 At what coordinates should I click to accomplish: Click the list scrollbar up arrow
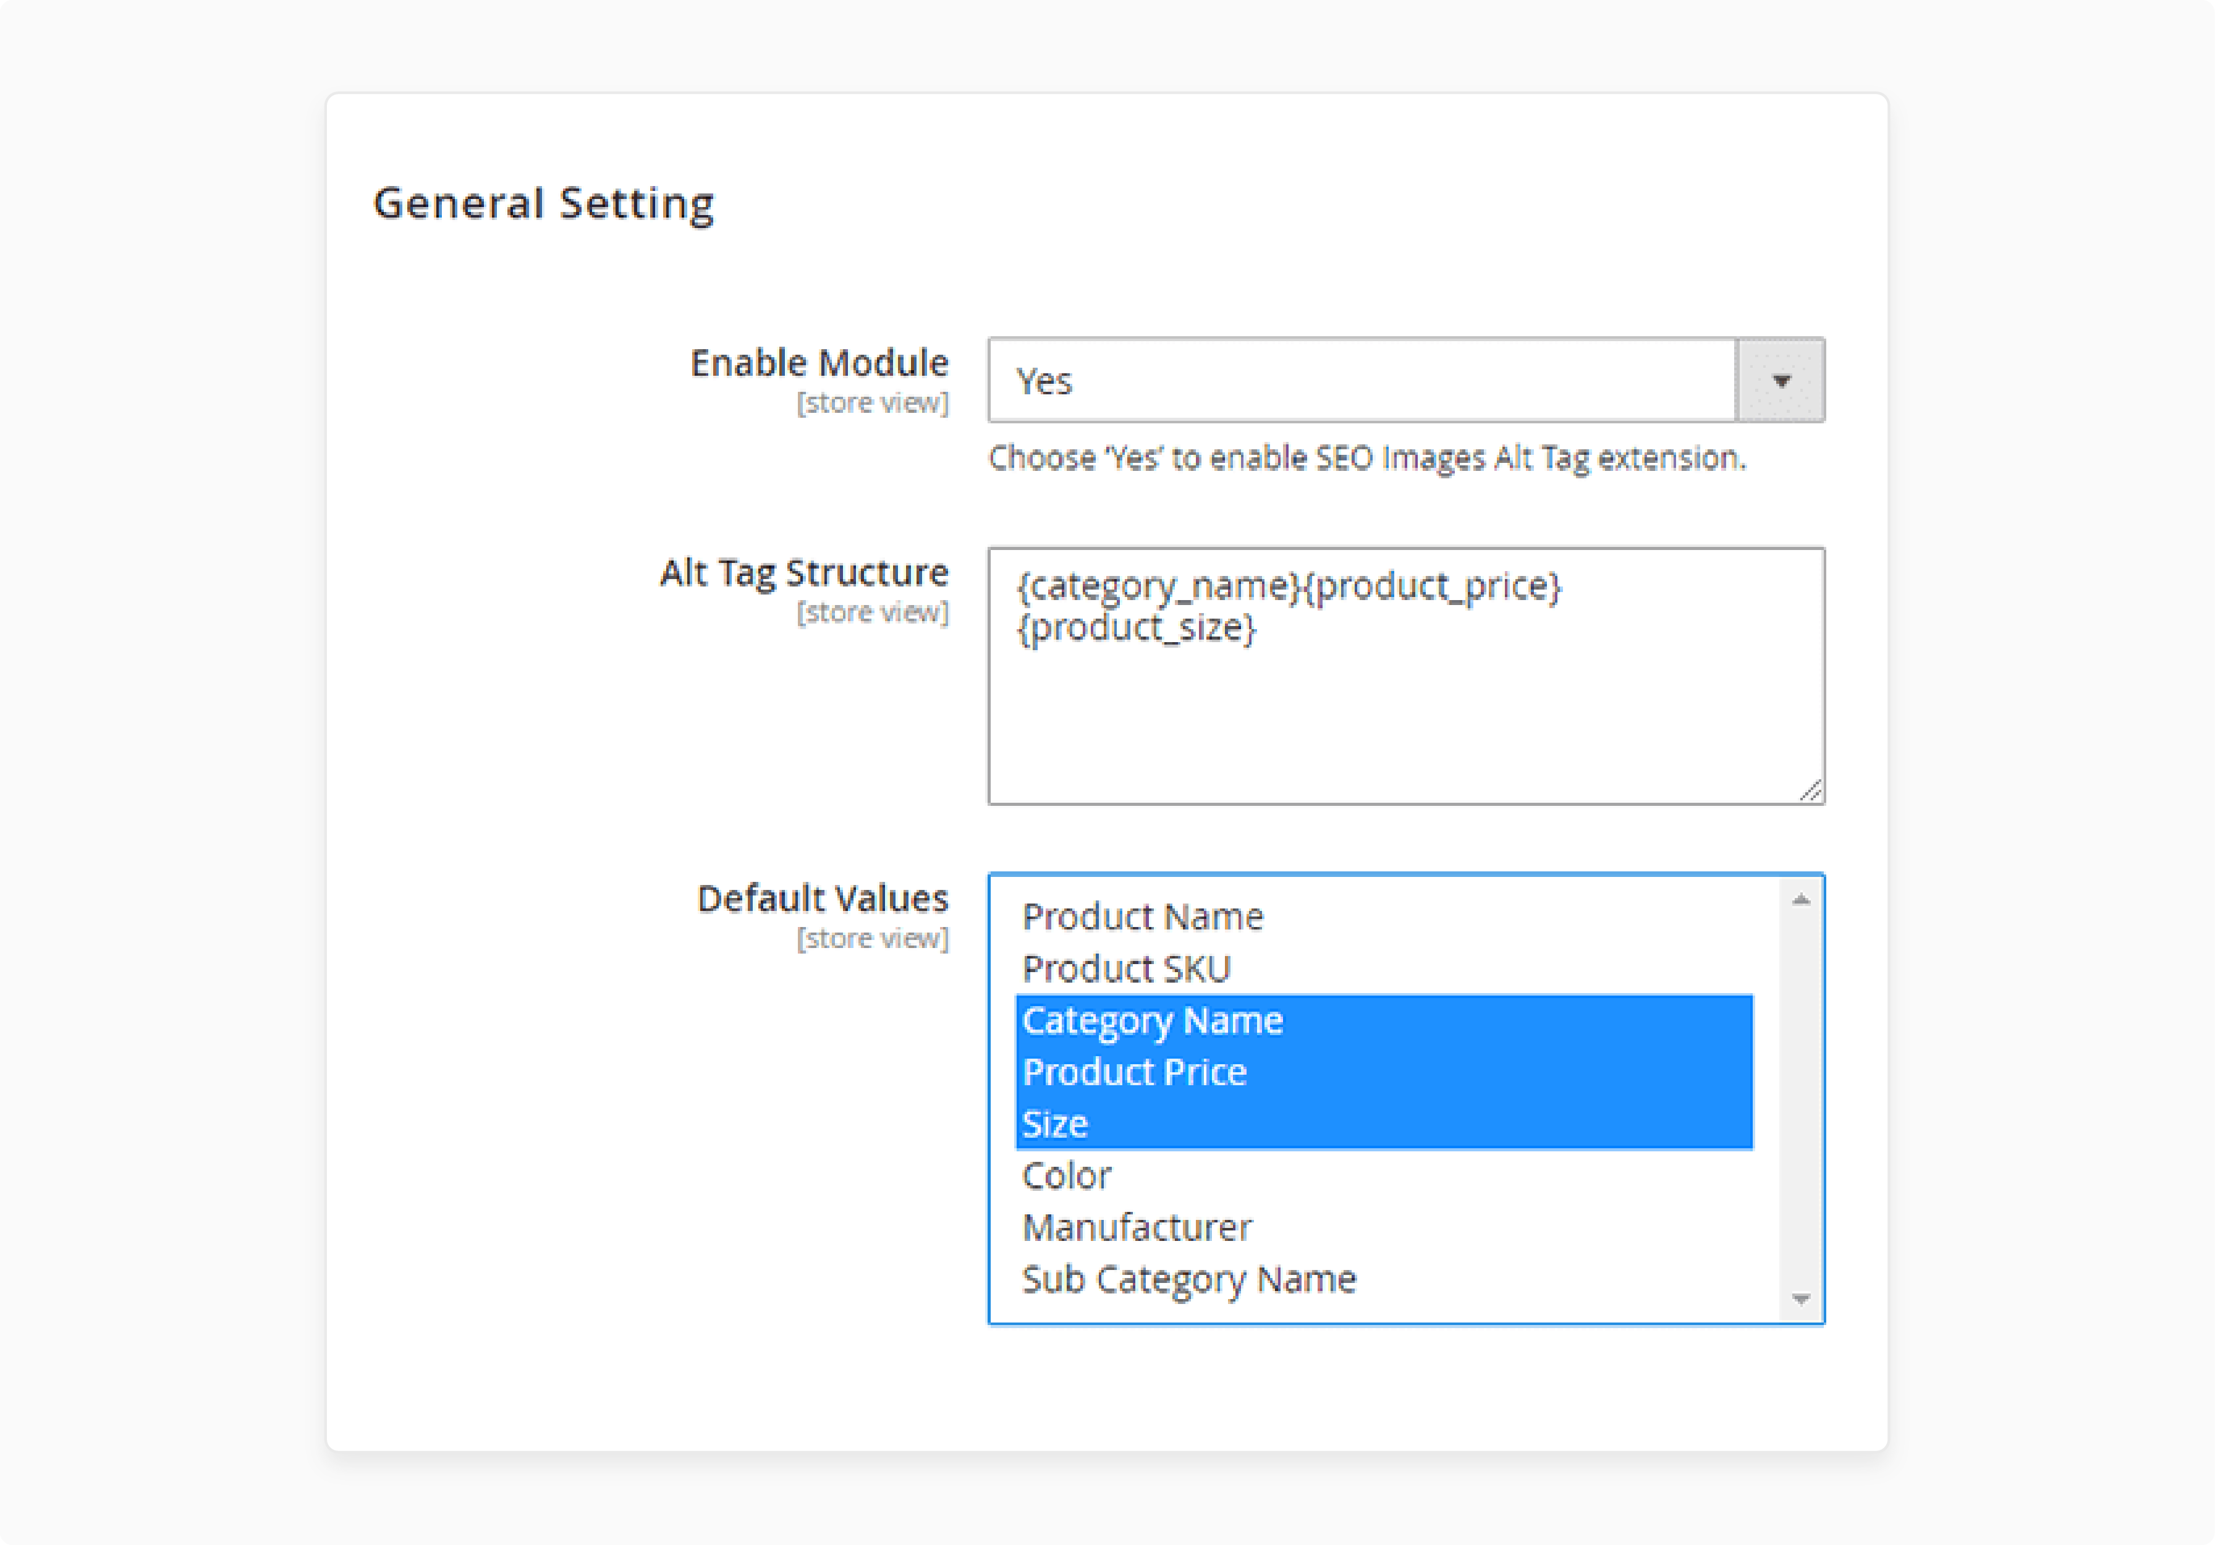pyautogui.click(x=1800, y=900)
